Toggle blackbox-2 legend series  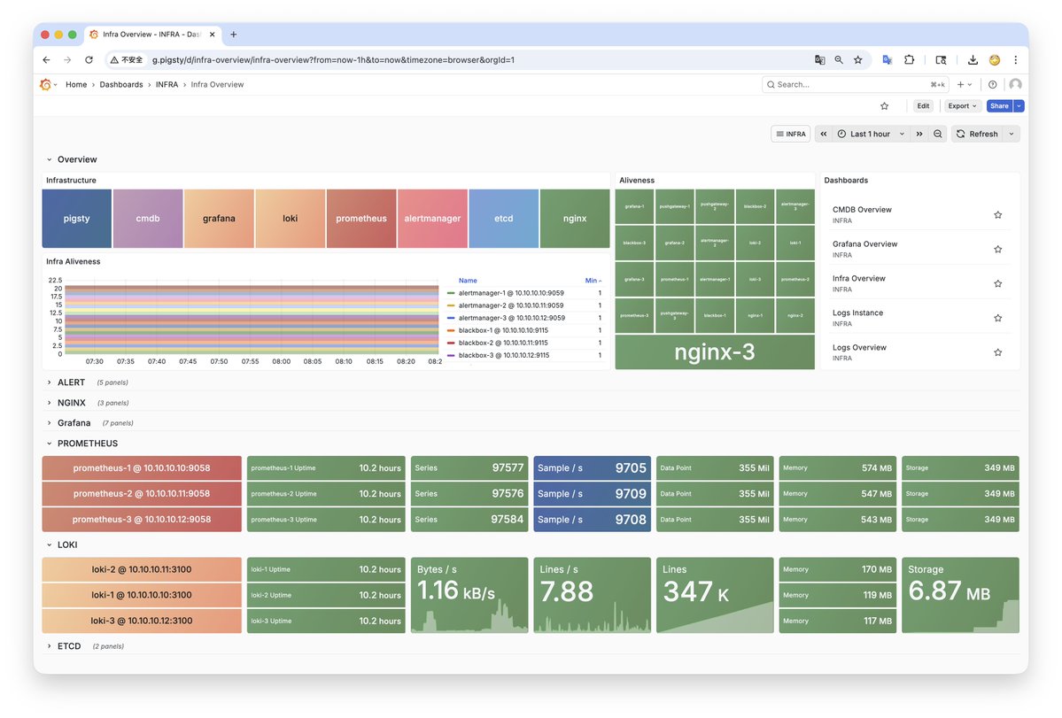pyautogui.click(x=503, y=344)
